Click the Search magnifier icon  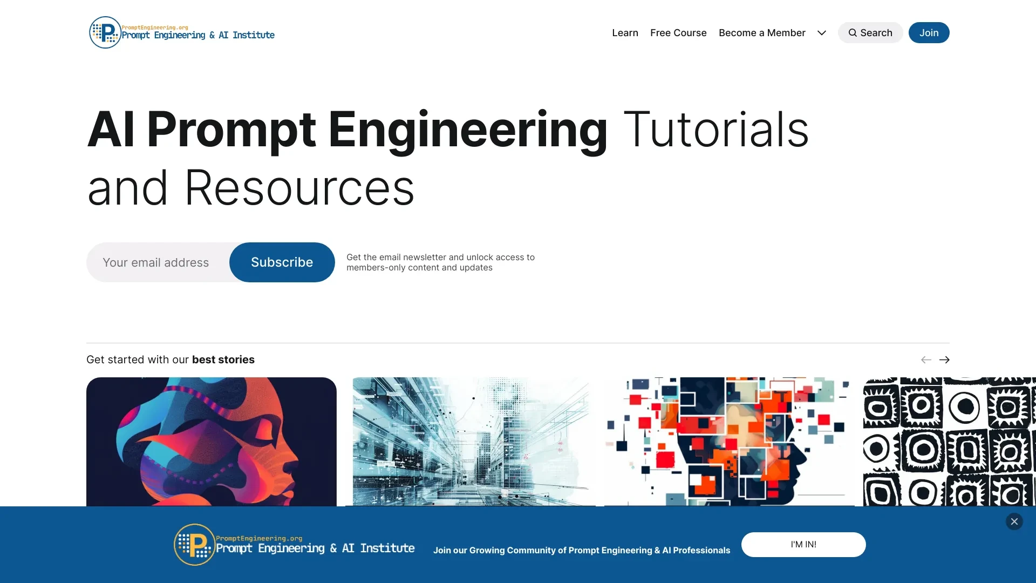(x=851, y=32)
